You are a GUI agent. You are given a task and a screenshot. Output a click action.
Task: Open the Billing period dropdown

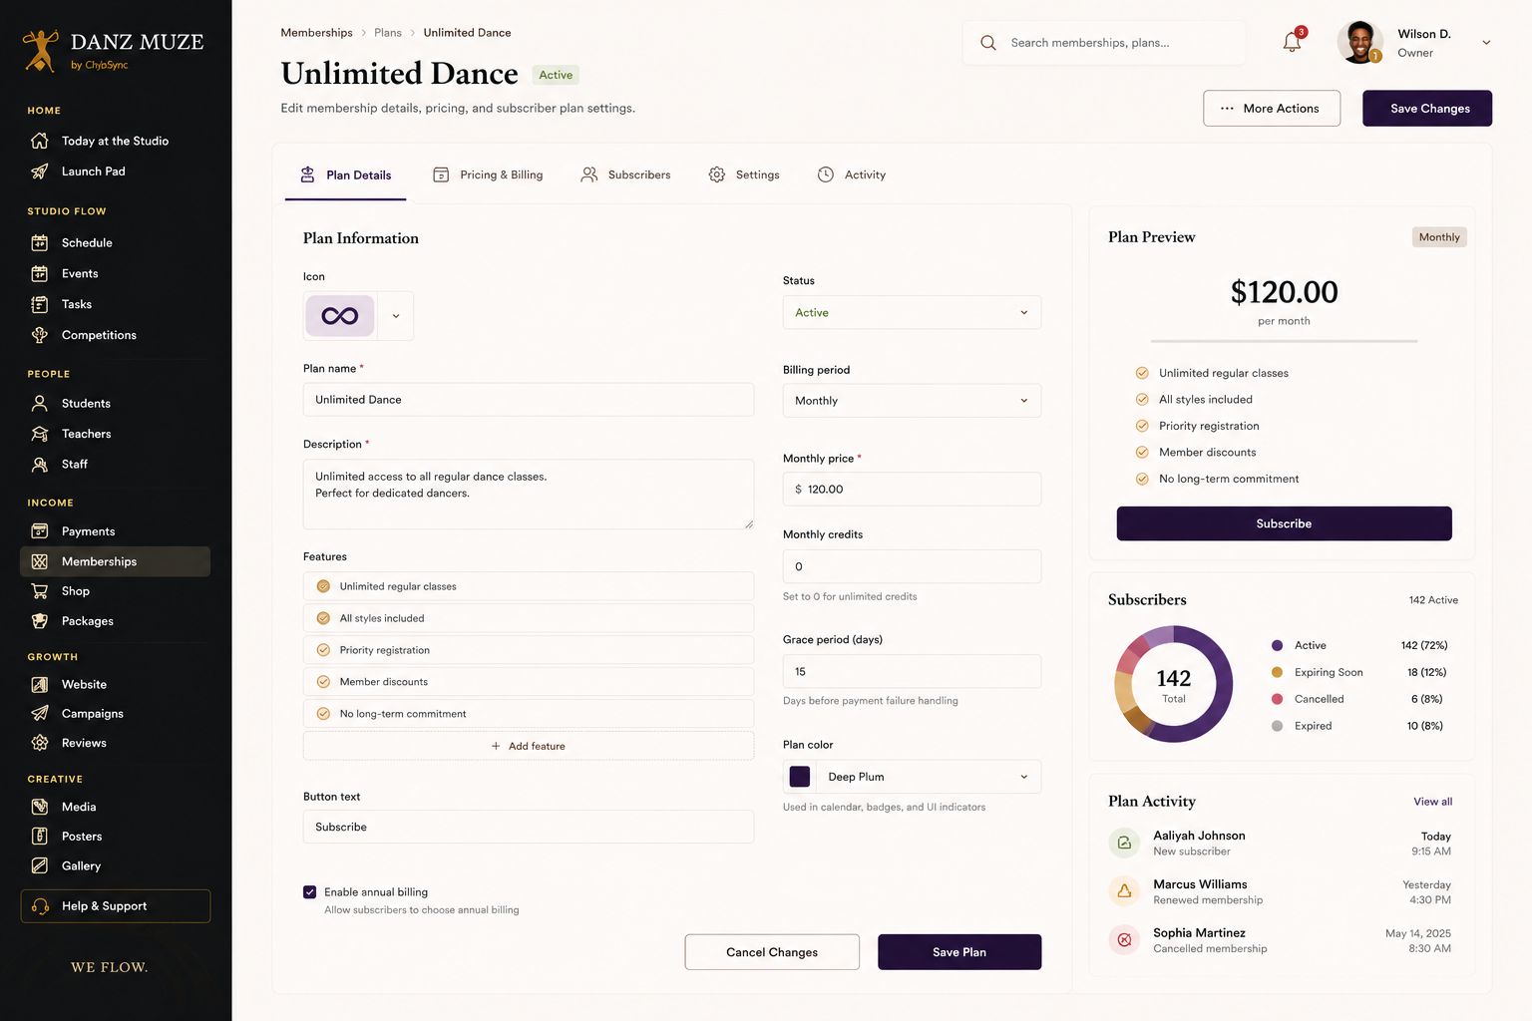(x=912, y=401)
